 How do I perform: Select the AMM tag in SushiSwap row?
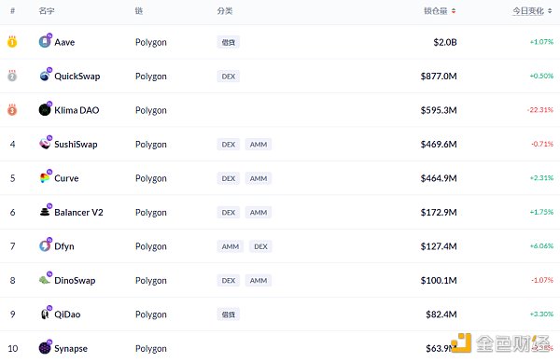259,145
